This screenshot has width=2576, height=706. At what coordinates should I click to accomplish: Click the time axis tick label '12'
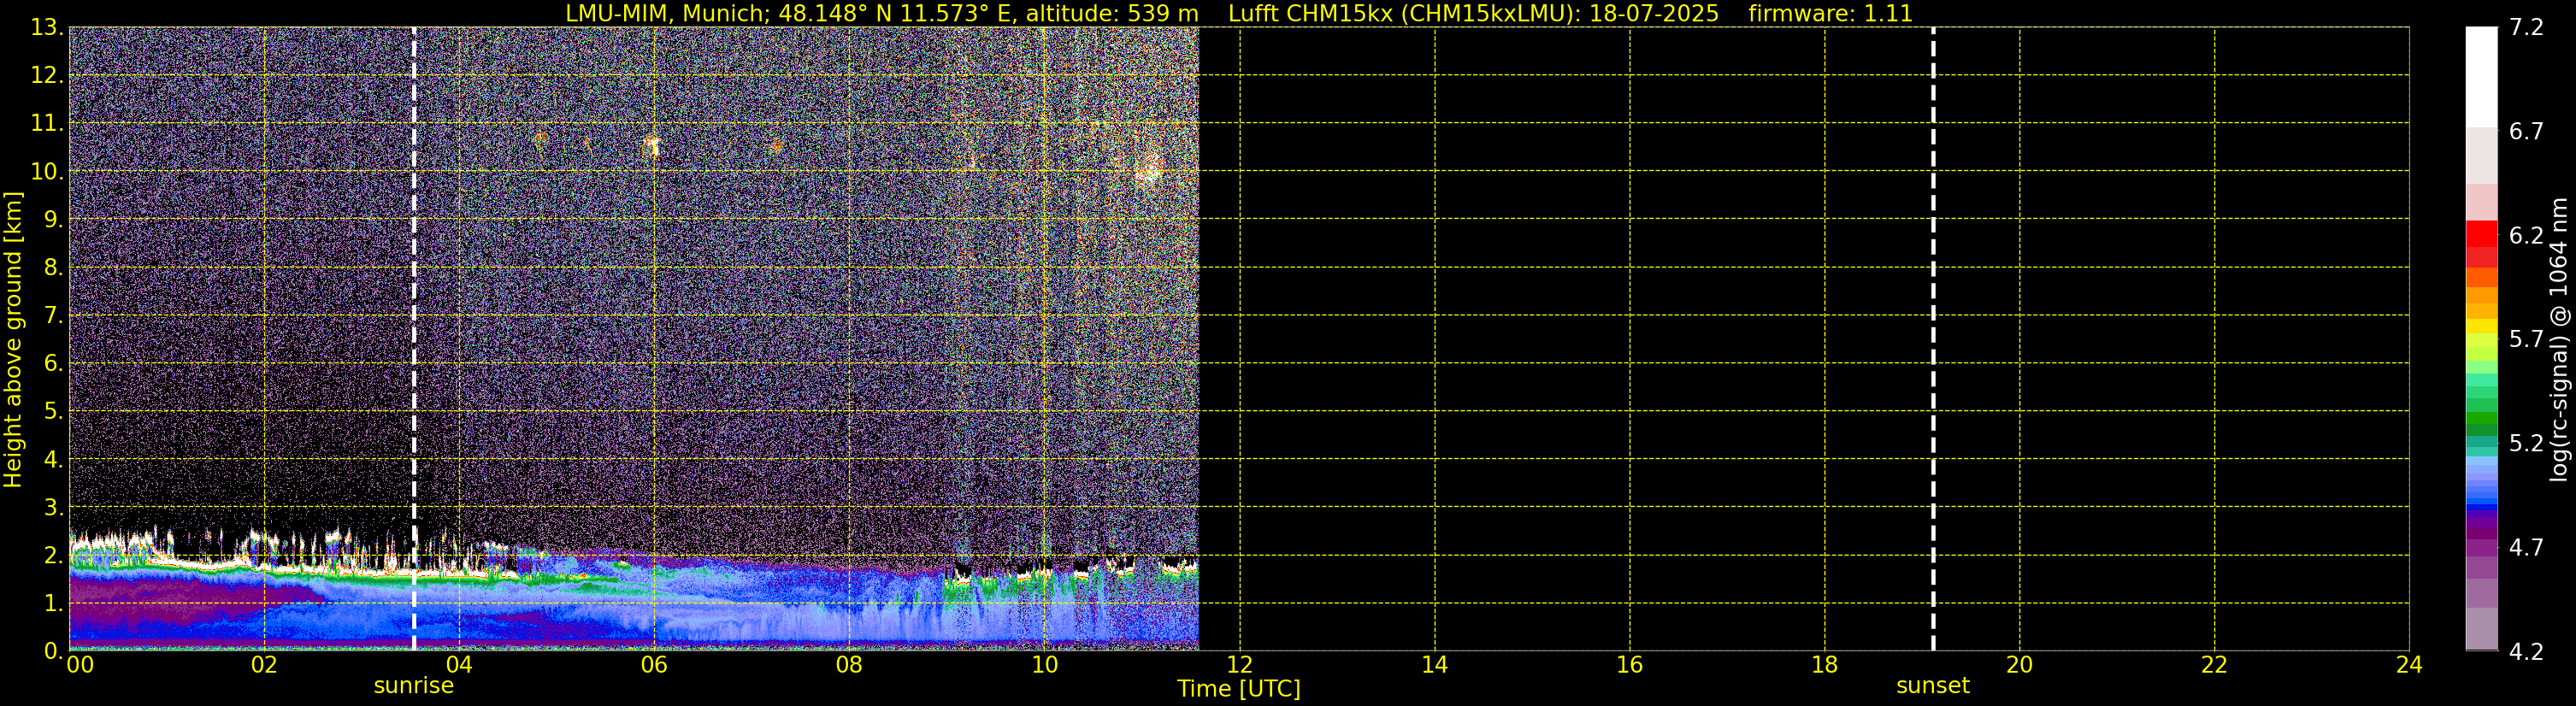pyautogui.click(x=1239, y=665)
